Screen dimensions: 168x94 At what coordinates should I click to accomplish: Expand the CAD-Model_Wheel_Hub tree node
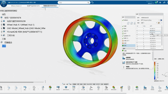coord(2,28)
